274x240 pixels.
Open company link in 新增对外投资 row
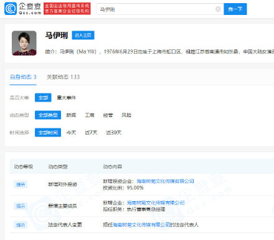pos(165,181)
